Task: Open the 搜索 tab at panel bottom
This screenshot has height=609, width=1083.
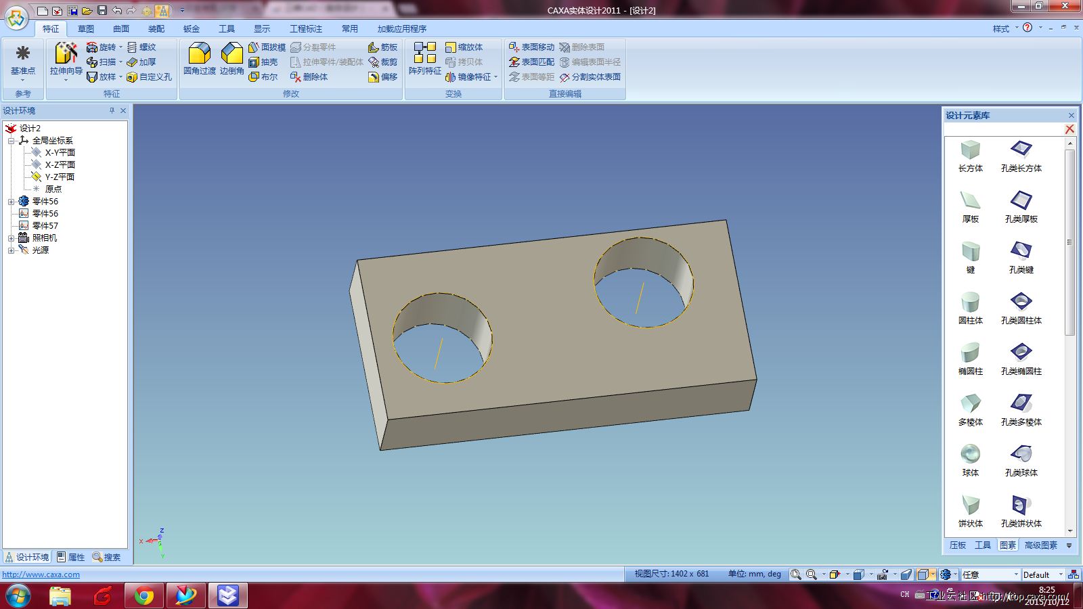Action: tap(107, 557)
